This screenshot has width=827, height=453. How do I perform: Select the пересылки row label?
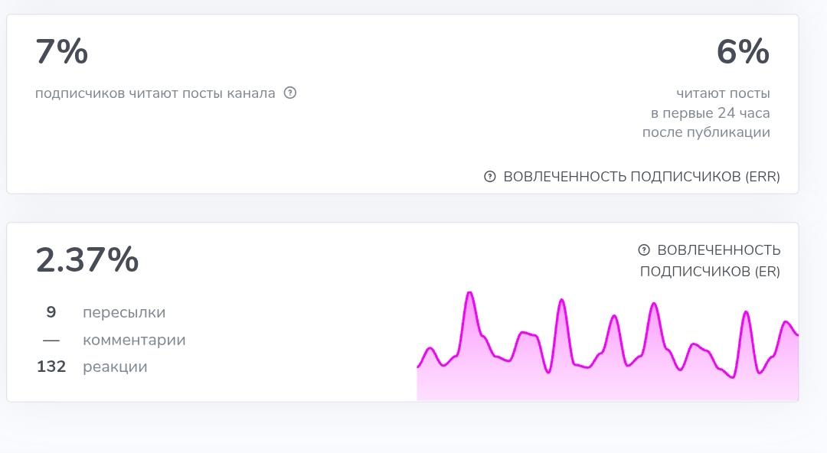(124, 312)
